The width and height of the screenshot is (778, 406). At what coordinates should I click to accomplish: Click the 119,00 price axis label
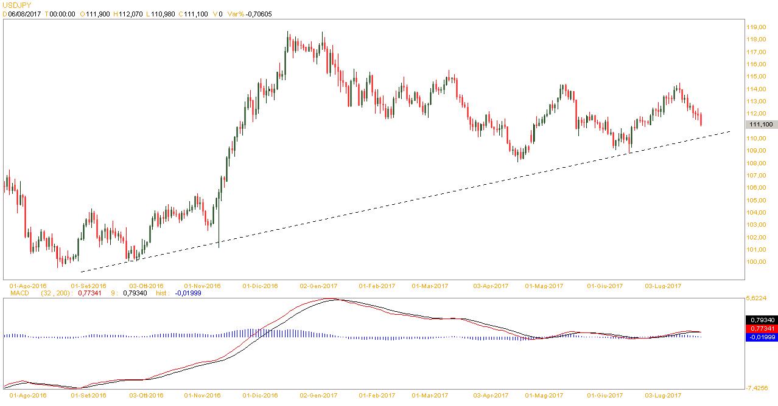pyautogui.click(x=756, y=27)
